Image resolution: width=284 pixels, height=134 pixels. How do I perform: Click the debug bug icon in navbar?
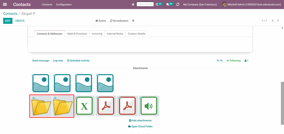pos(133,5)
